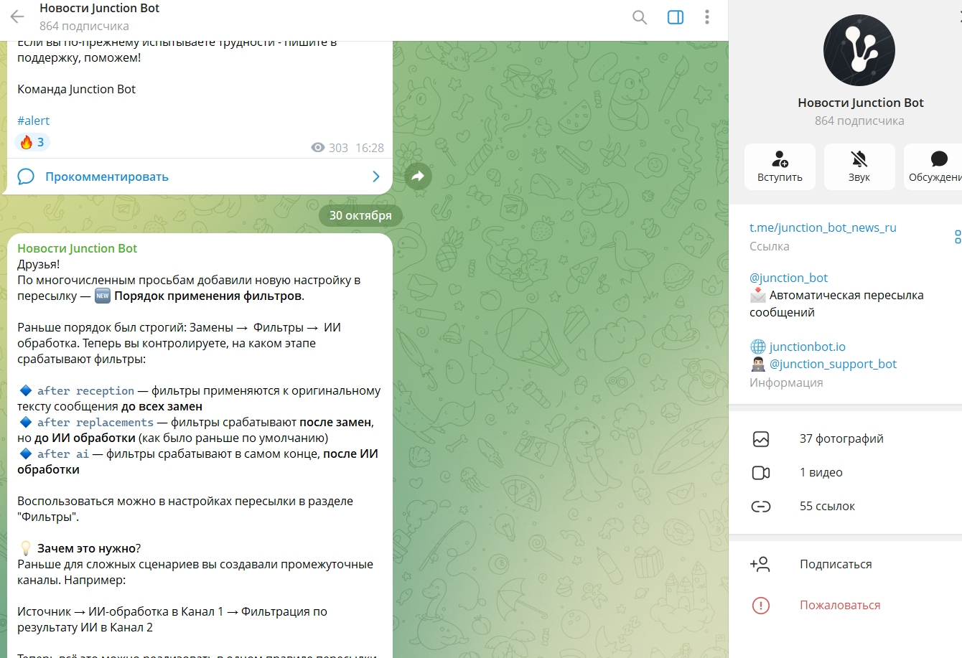
Task: Open the shared video via the camera icon
Action: point(761,472)
